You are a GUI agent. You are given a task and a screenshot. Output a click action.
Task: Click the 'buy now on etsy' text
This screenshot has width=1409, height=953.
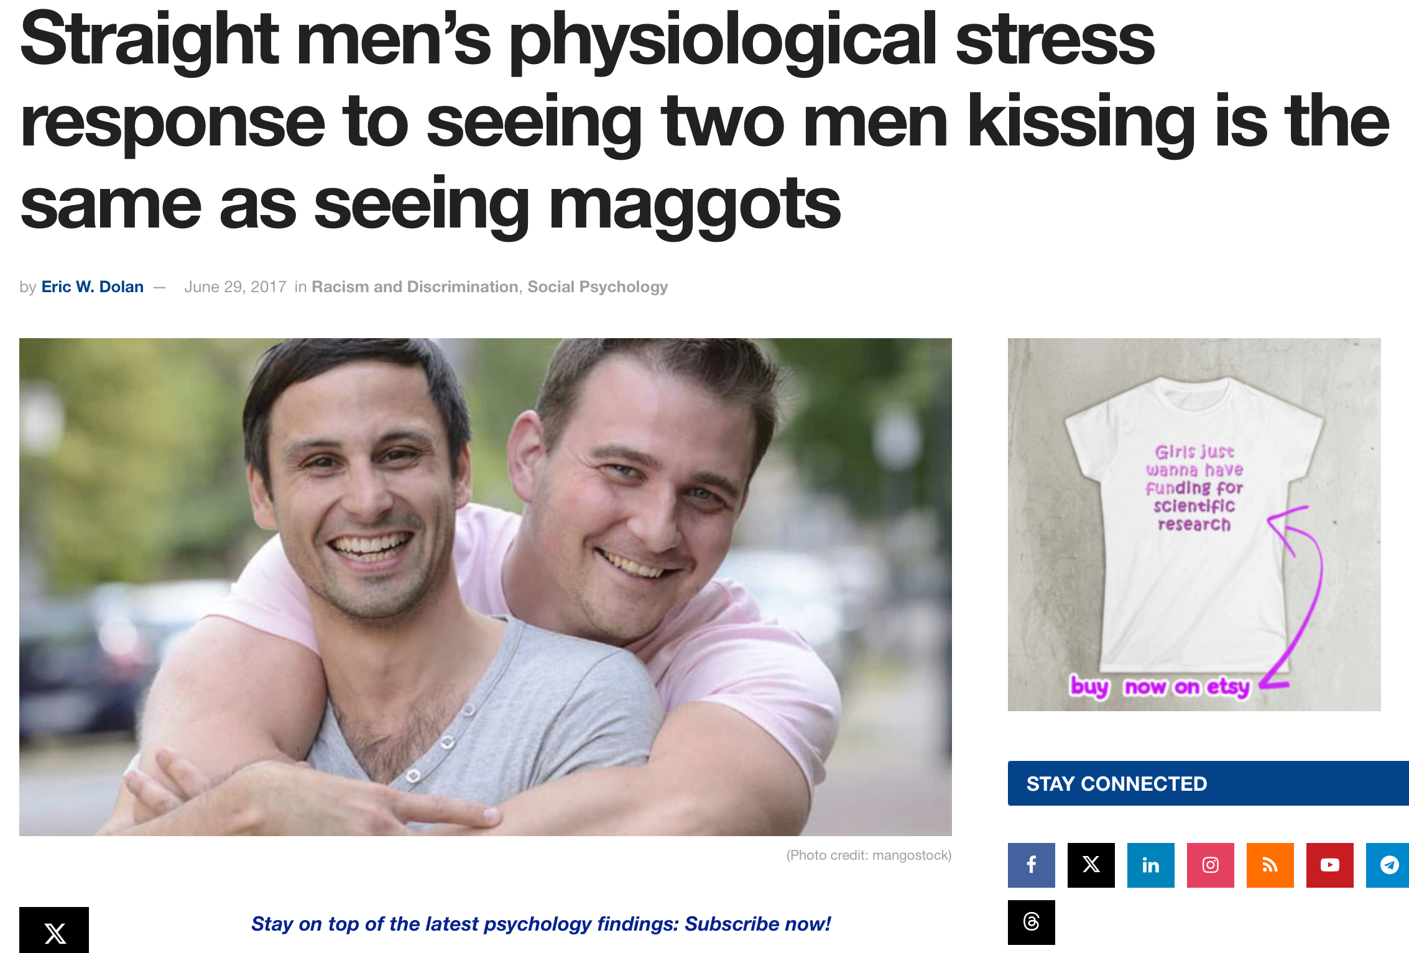pyautogui.click(x=1160, y=686)
